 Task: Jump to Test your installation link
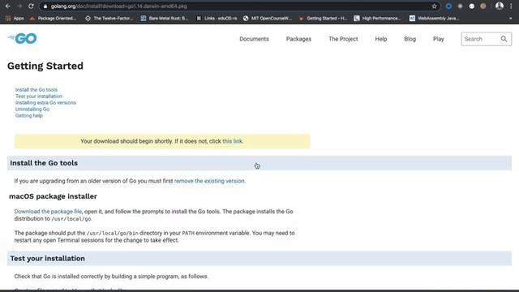pyautogui.click(x=38, y=97)
